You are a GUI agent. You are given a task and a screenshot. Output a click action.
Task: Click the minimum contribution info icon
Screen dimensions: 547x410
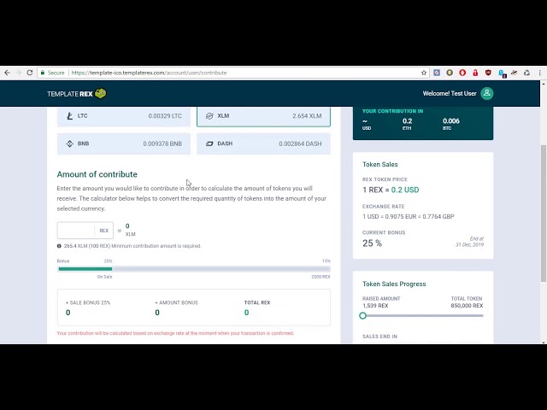point(59,246)
